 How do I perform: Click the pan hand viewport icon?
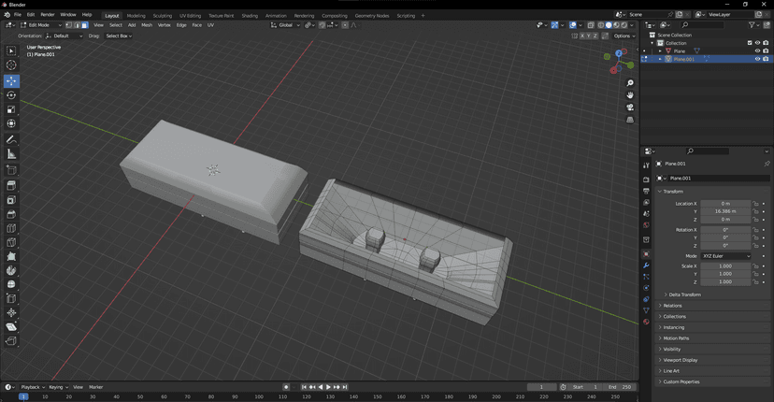(x=630, y=95)
